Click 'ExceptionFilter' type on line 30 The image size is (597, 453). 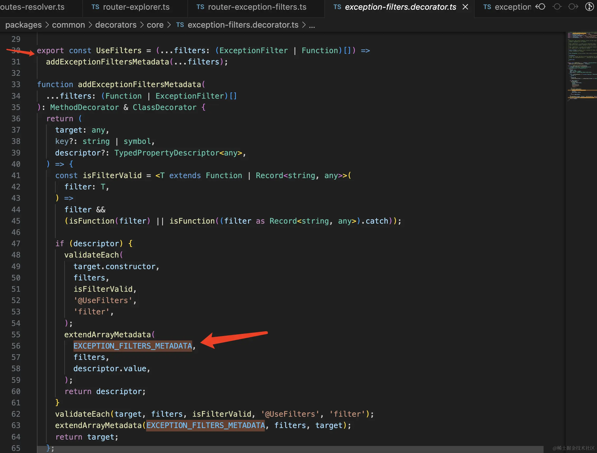(253, 51)
